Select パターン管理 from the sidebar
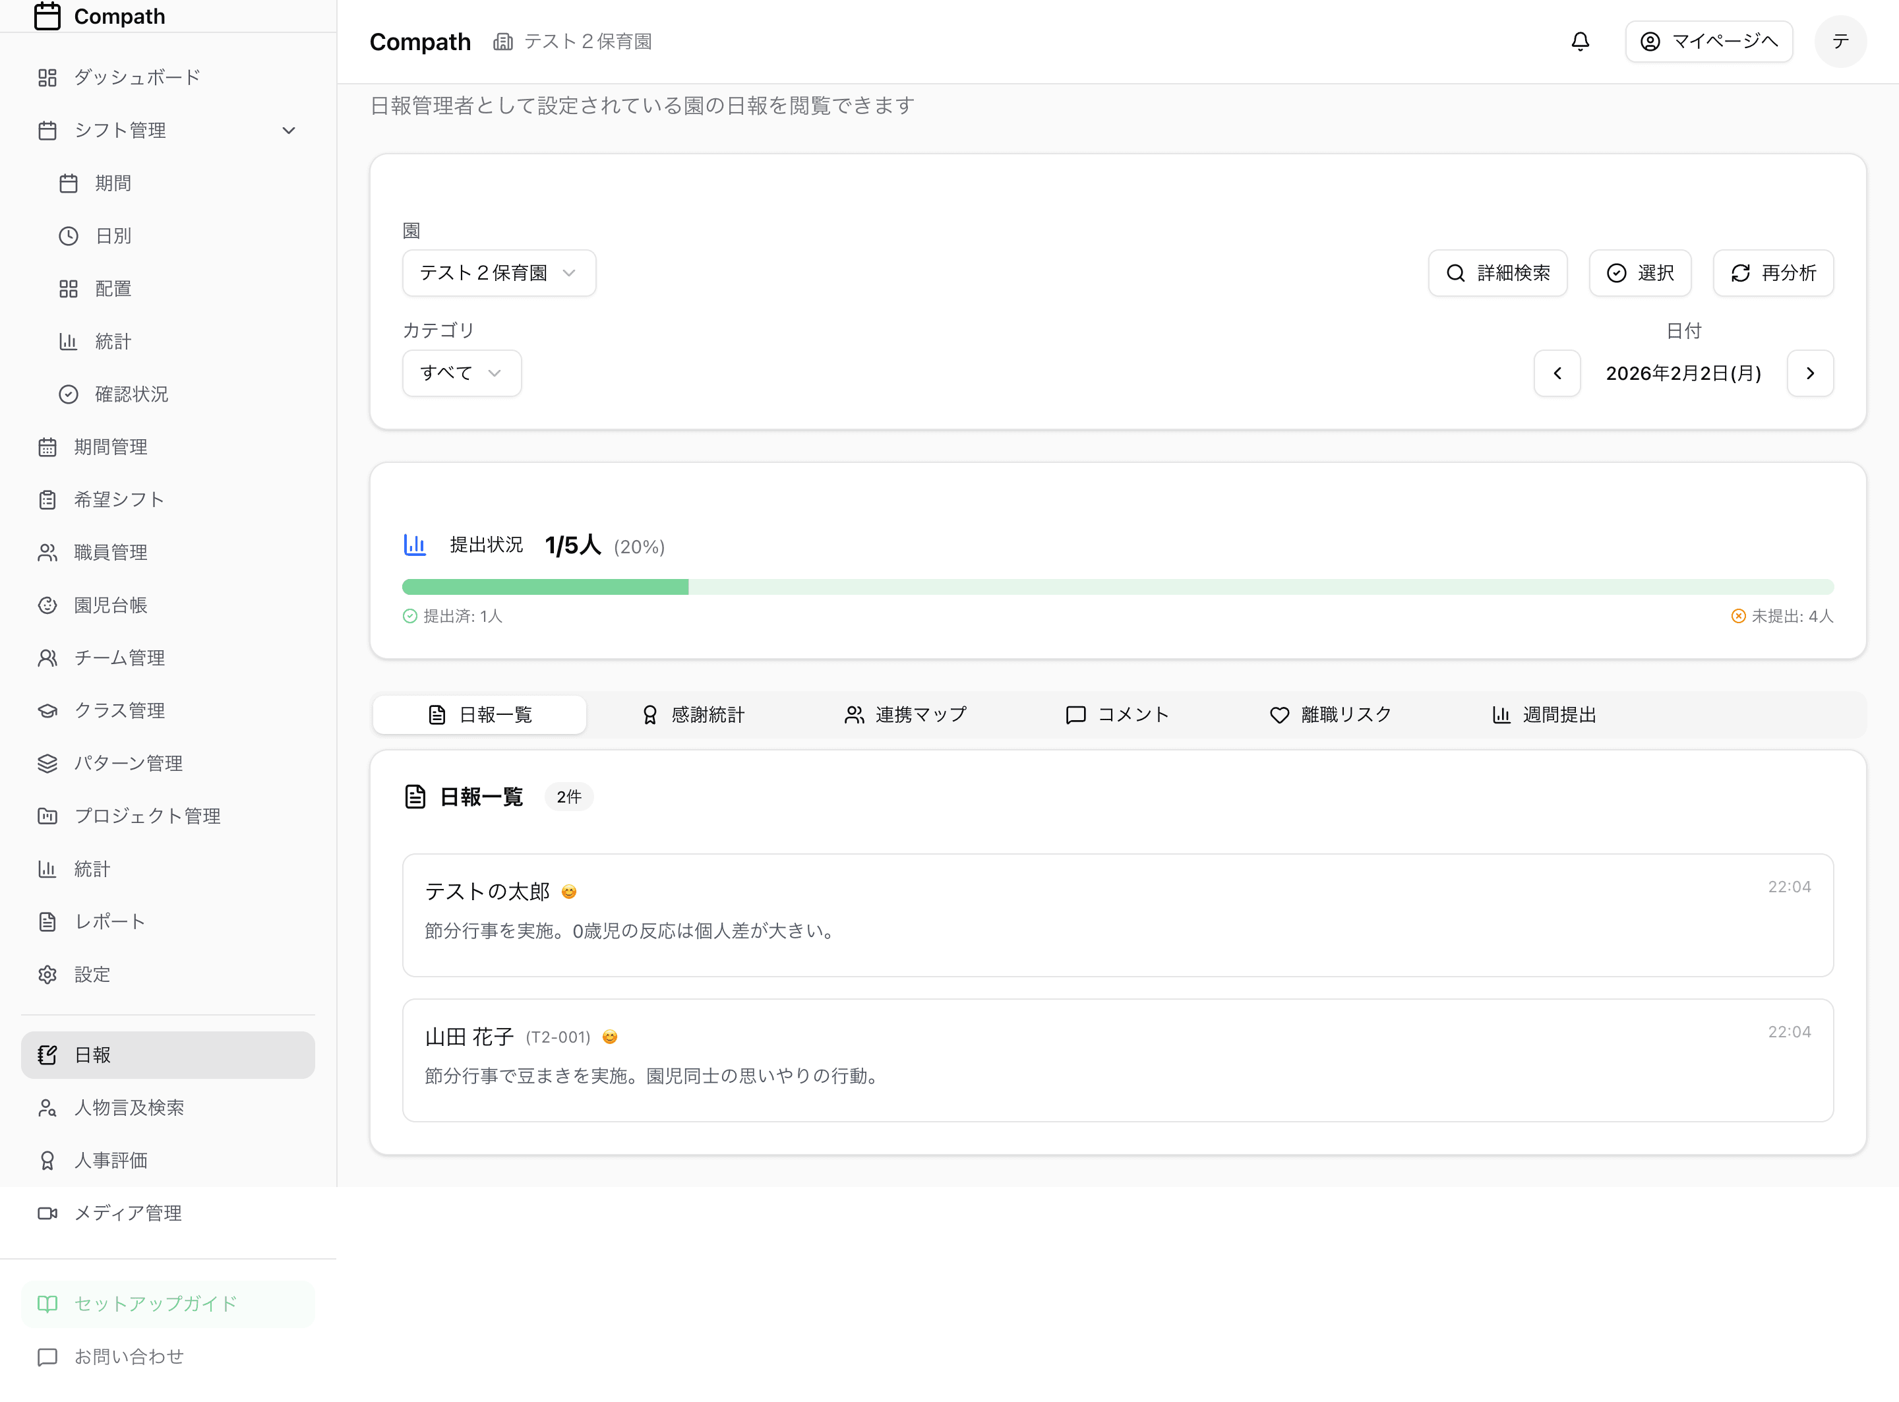This screenshot has height=1402, width=1899. tap(128, 763)
